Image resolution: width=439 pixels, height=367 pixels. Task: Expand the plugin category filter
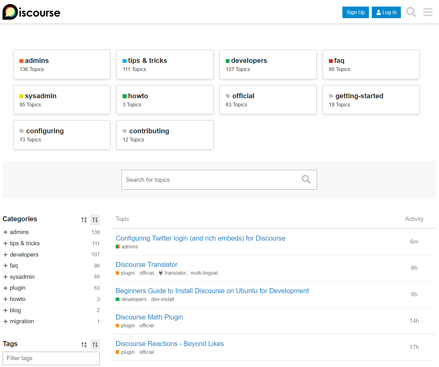[5, 288]
